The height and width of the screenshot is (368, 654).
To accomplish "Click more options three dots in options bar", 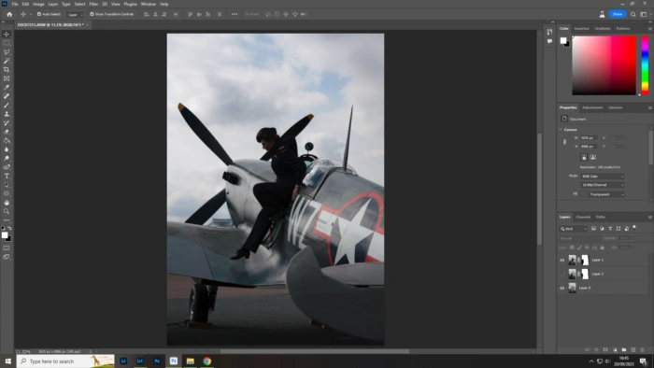I will 235,14.
